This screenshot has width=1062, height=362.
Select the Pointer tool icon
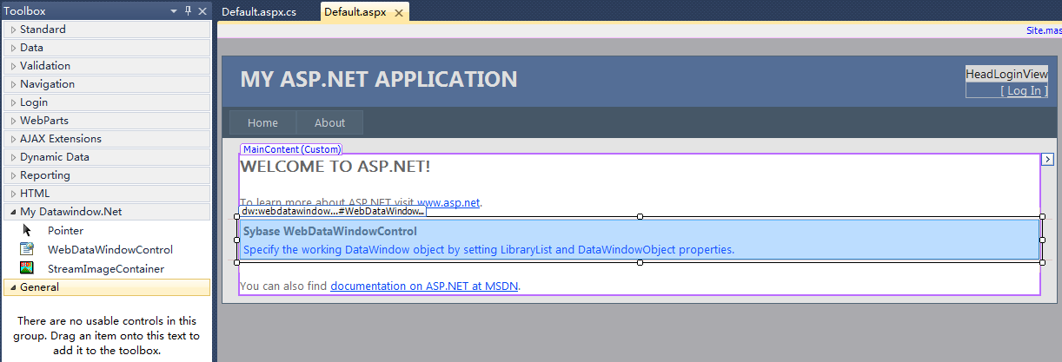tap(27, 231)
